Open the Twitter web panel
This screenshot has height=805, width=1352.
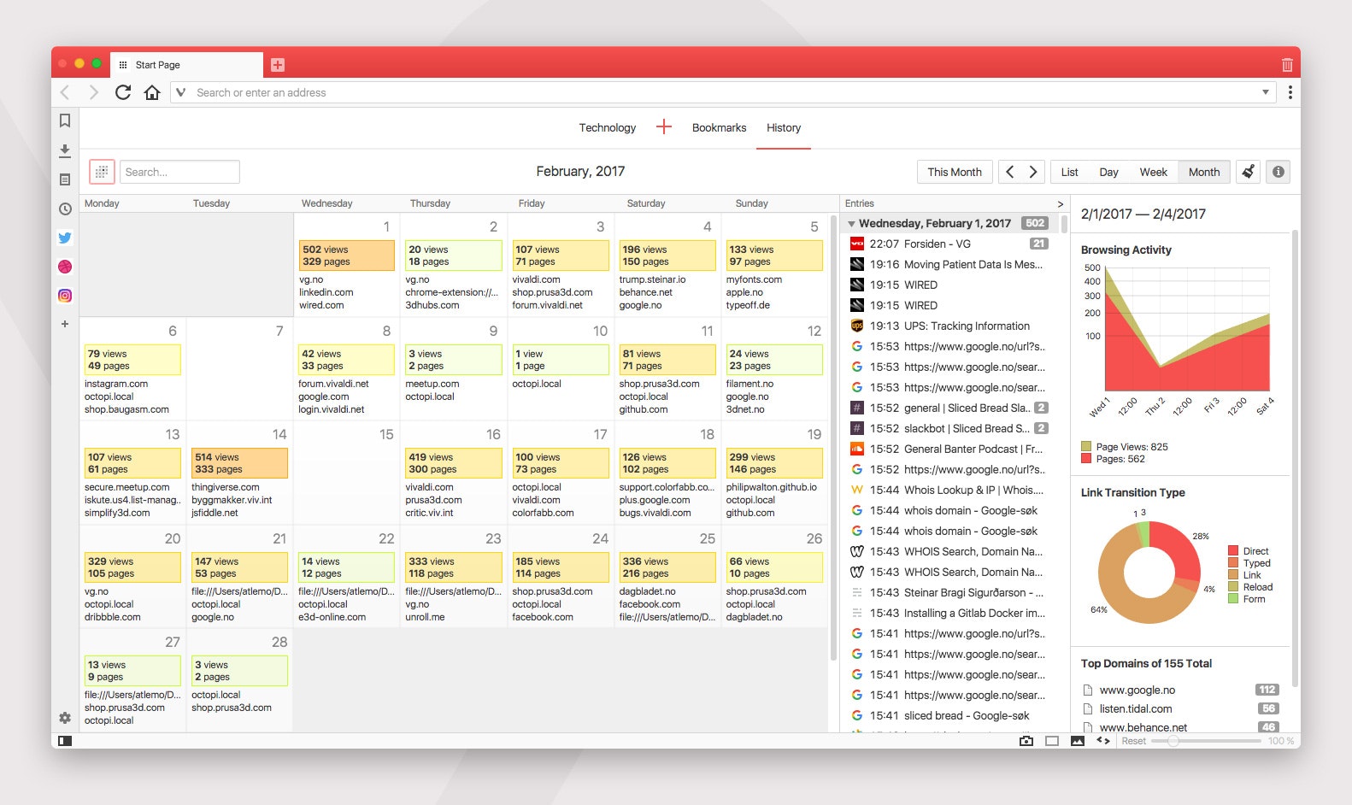(x=65, y=238)
